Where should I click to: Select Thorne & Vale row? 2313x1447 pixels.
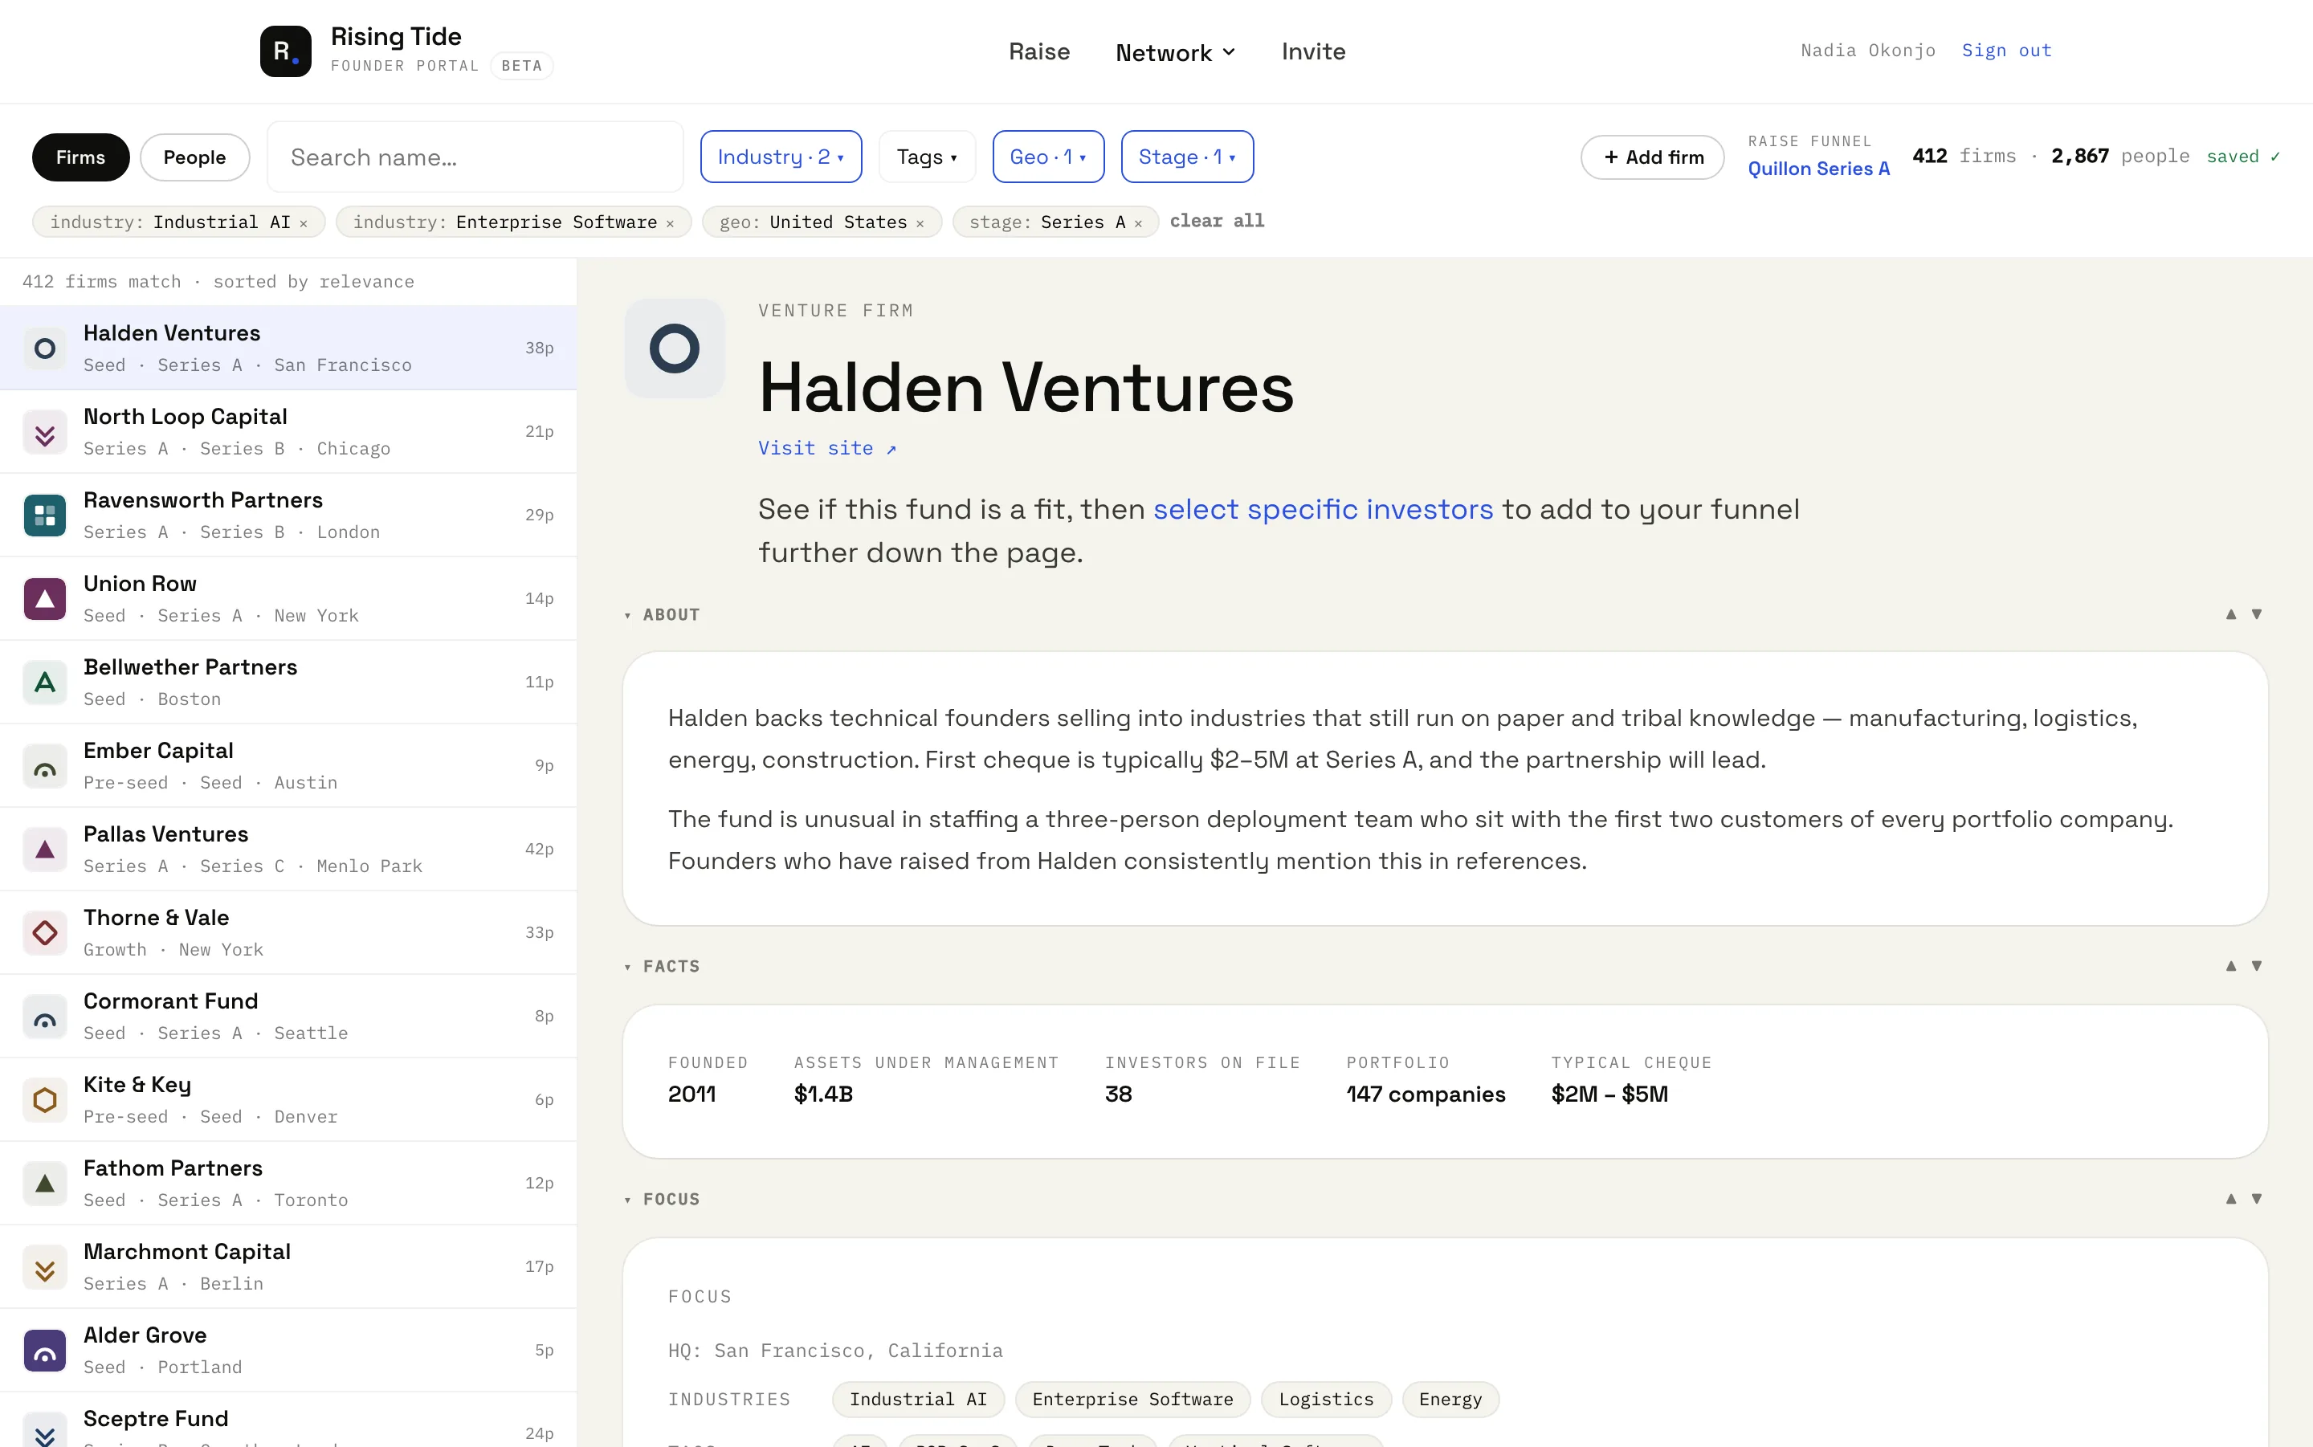288,933
